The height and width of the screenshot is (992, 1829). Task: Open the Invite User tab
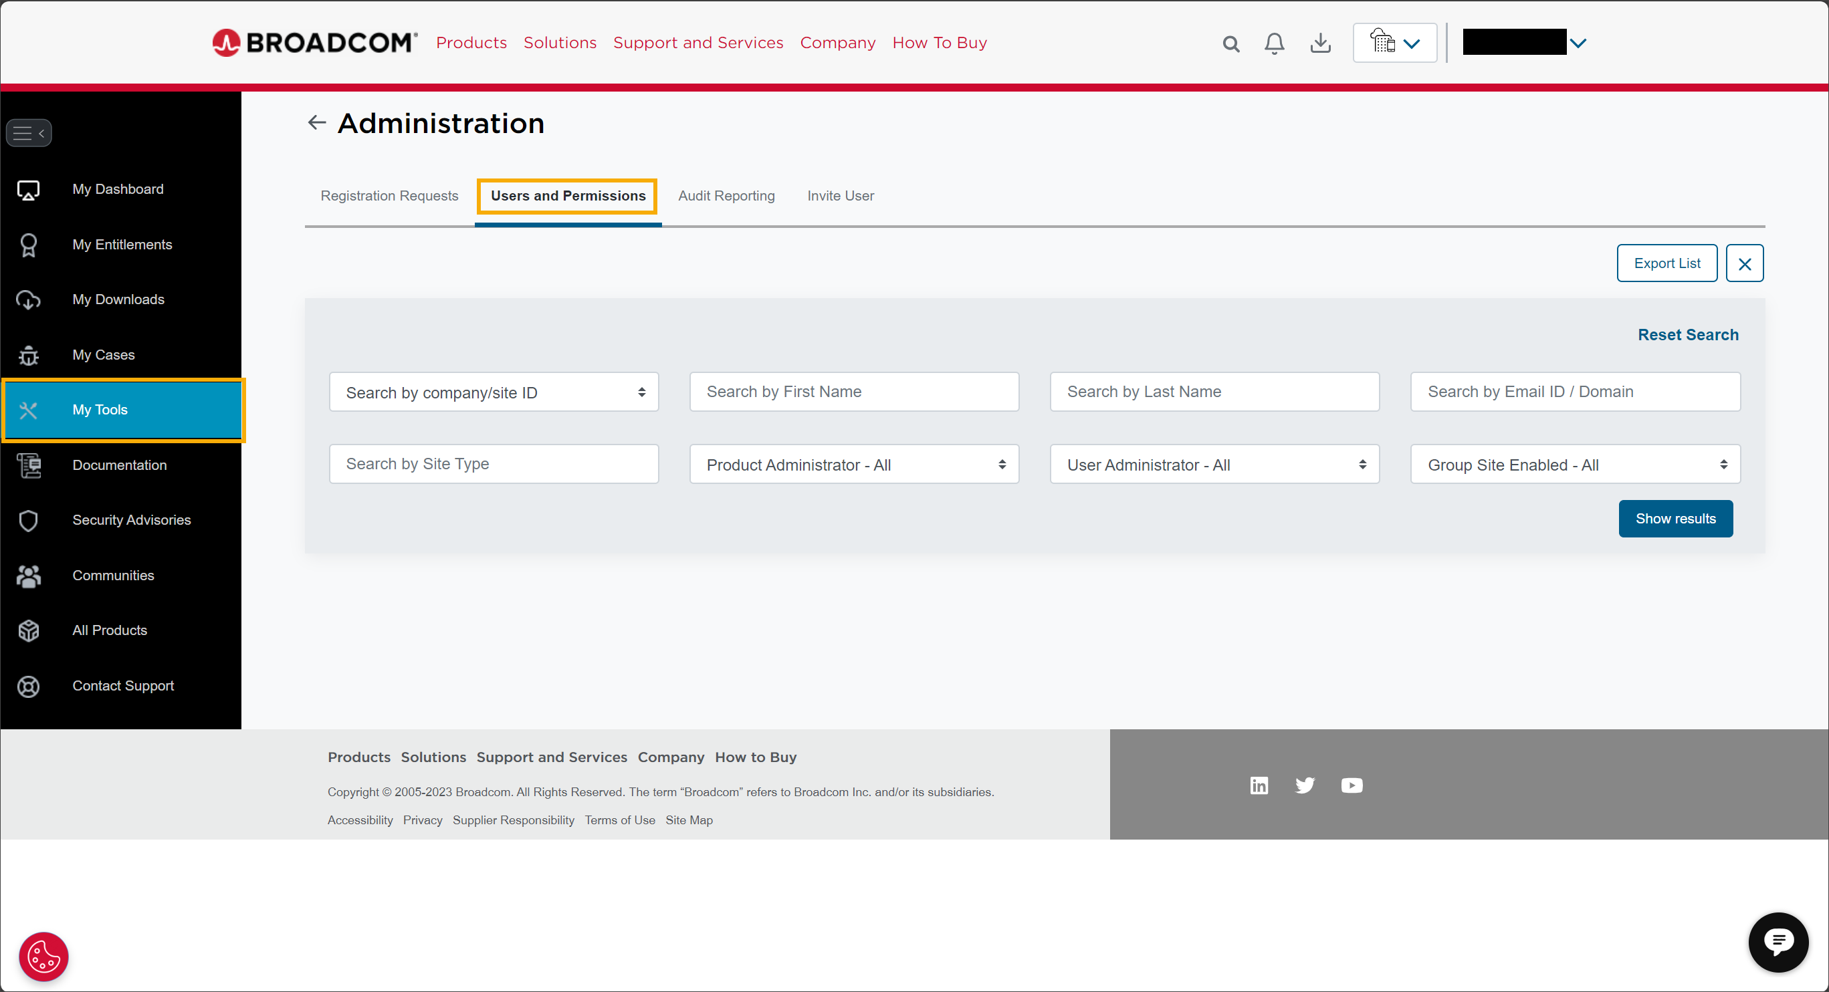pyautogui.click(x=841, y=196)
